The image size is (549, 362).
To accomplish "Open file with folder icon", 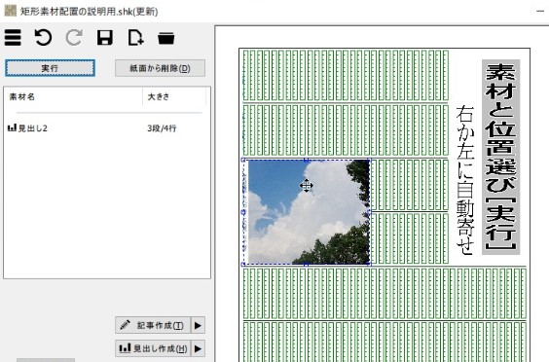I will tap(165, 38).
